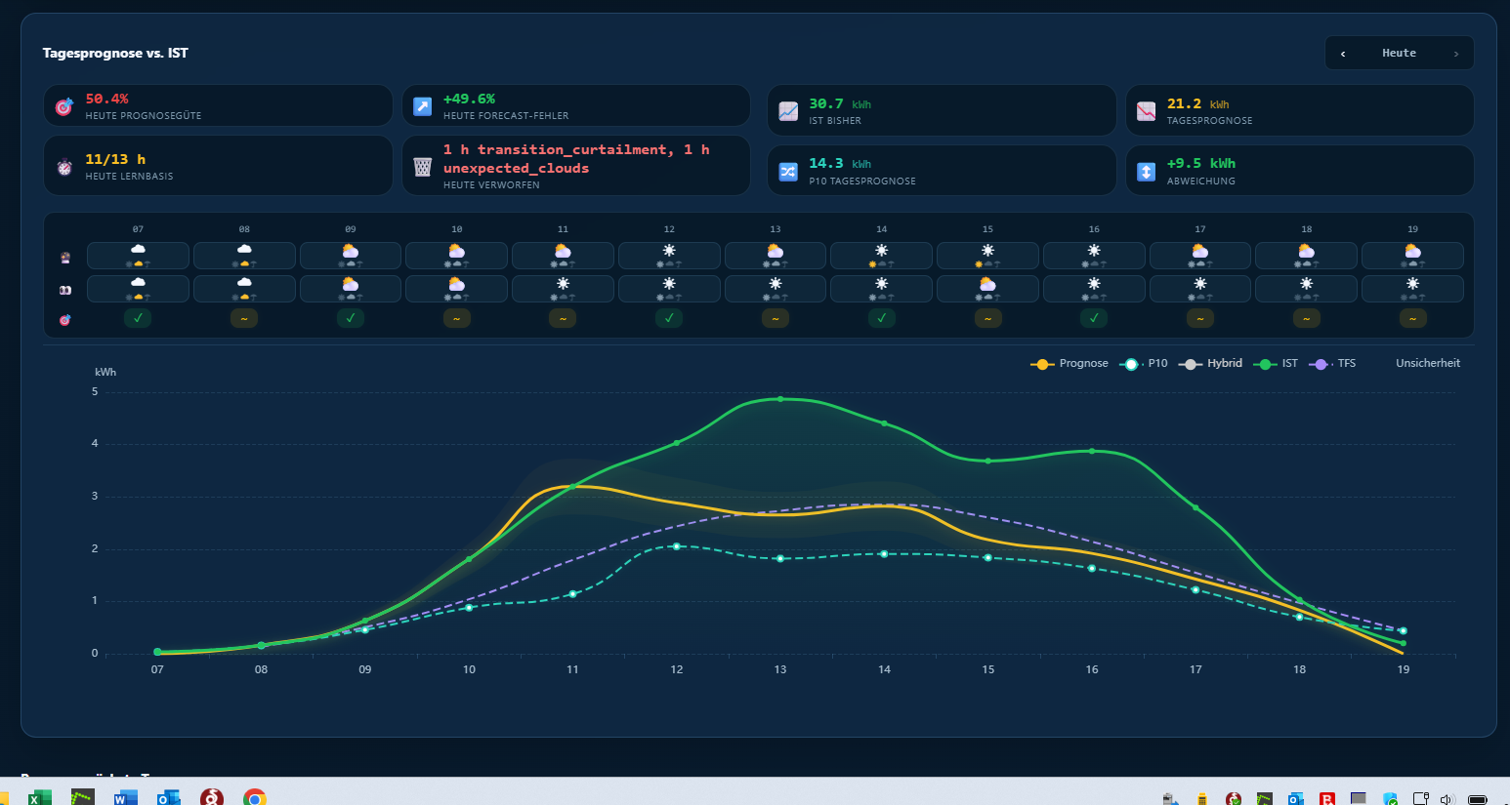
Task: Toggle the Prognose series in chart legend
Action: (1070, 363)
